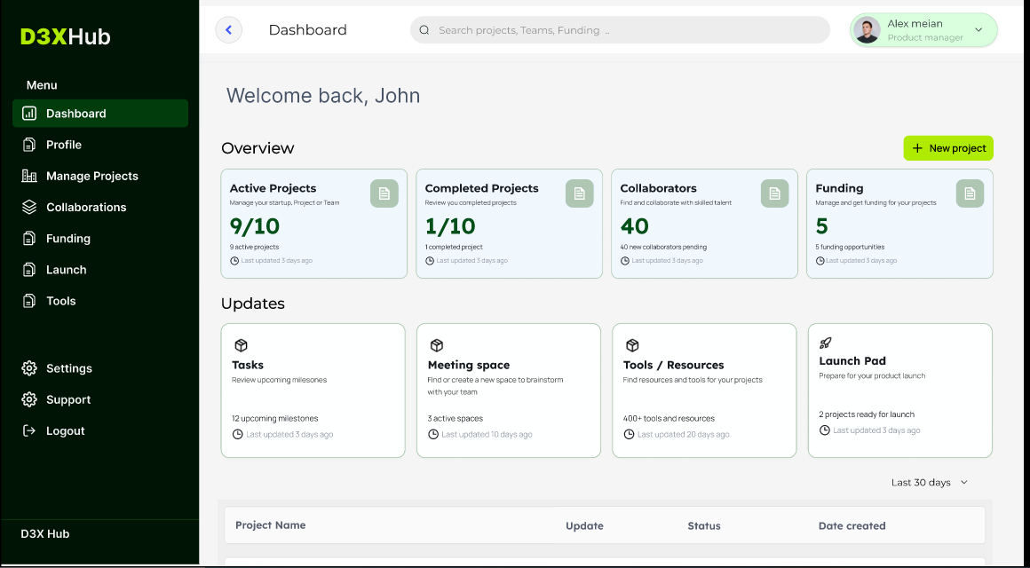This screenshot has height=568, width=1030.
Task: Go to Collaborations in the sidebar menu
Action: tap(86, 207)
